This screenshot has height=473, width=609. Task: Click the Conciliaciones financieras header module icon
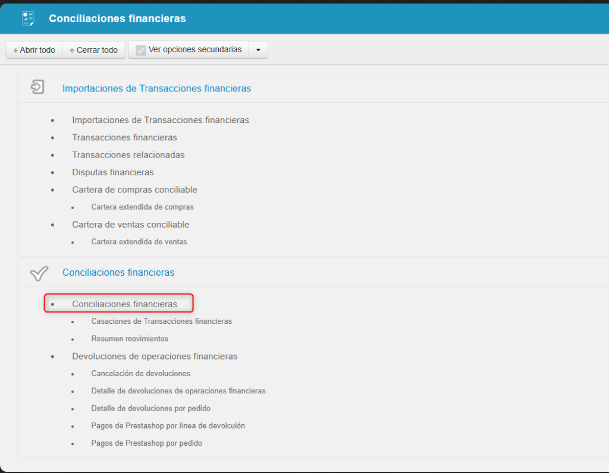28,18
